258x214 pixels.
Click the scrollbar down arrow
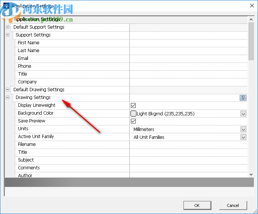pos(251,175)
